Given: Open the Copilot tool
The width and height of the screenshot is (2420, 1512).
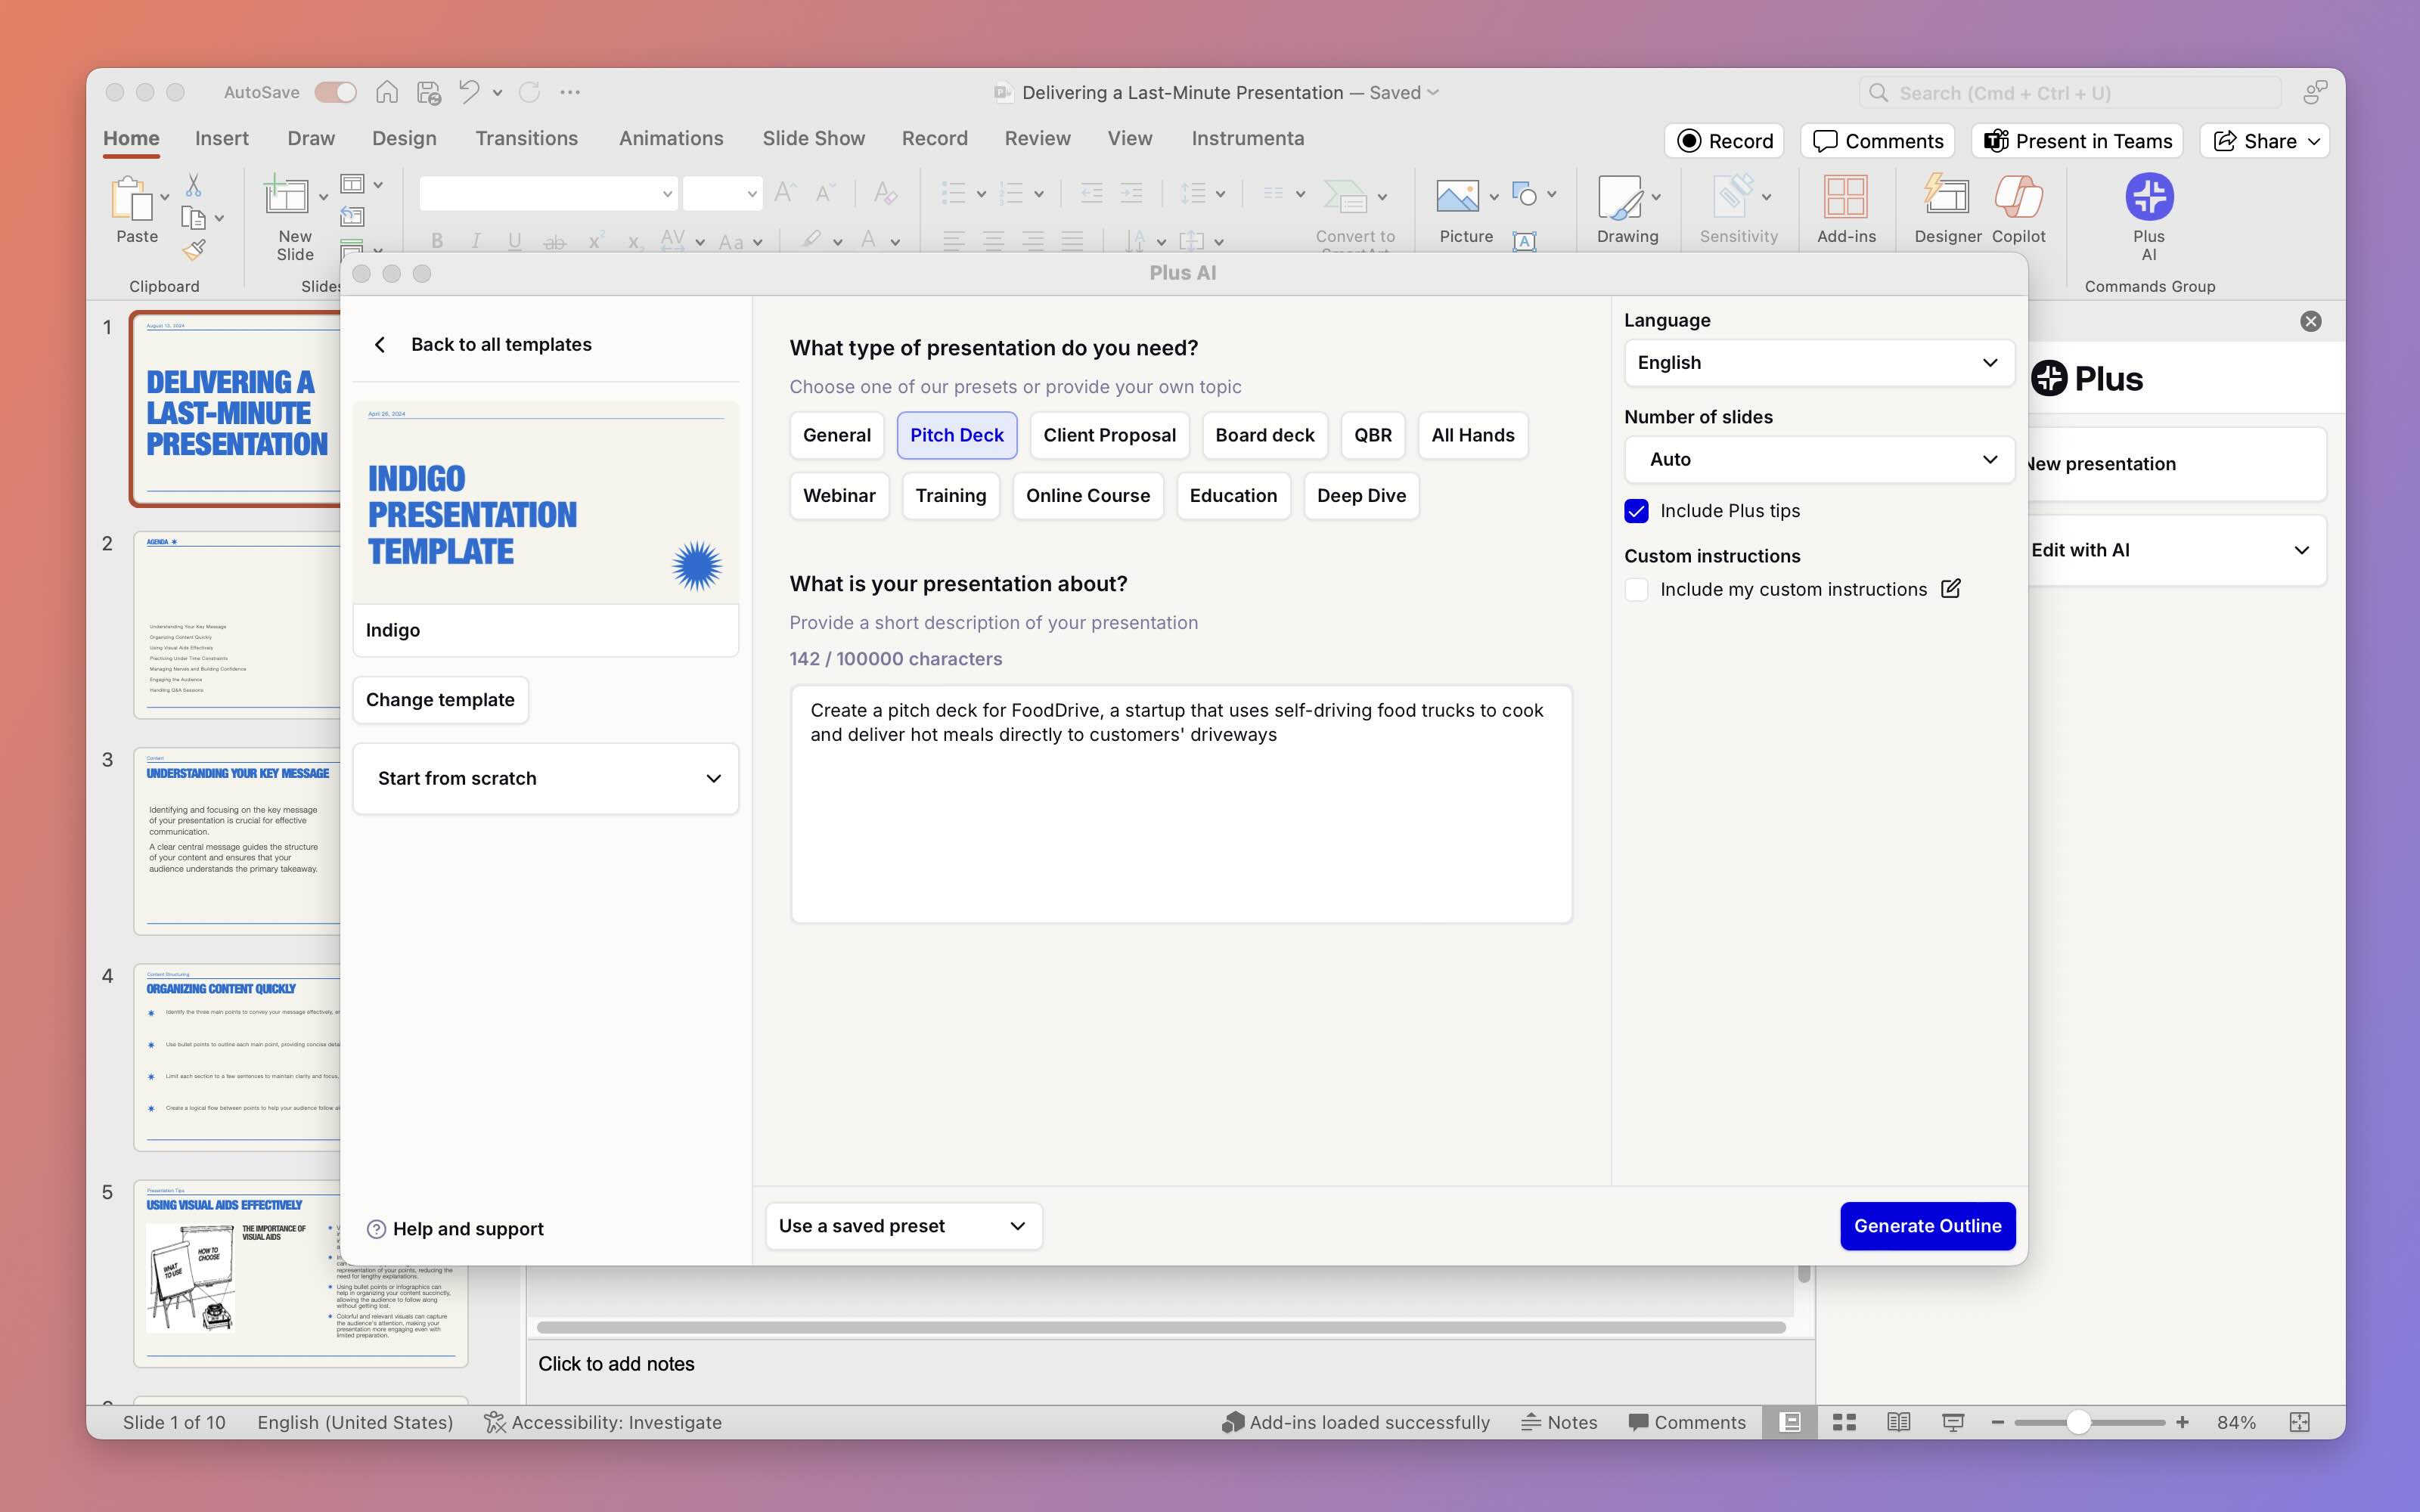Looking at the screenshot, I should (x=2018, y=209).
